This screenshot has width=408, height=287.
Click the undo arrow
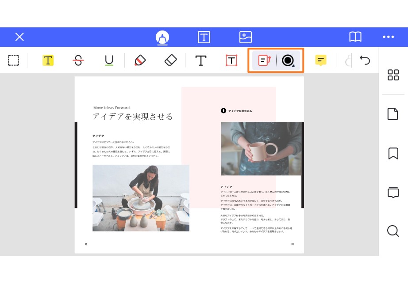click(x=365, y=60)
